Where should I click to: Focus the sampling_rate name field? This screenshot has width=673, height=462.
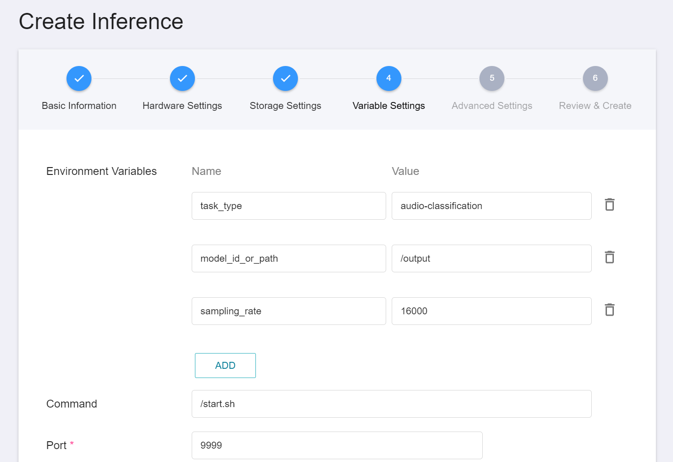tap(289, 311)
